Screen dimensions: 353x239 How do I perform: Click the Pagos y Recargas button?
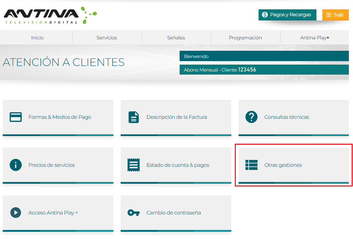click(x=287, y=15)
